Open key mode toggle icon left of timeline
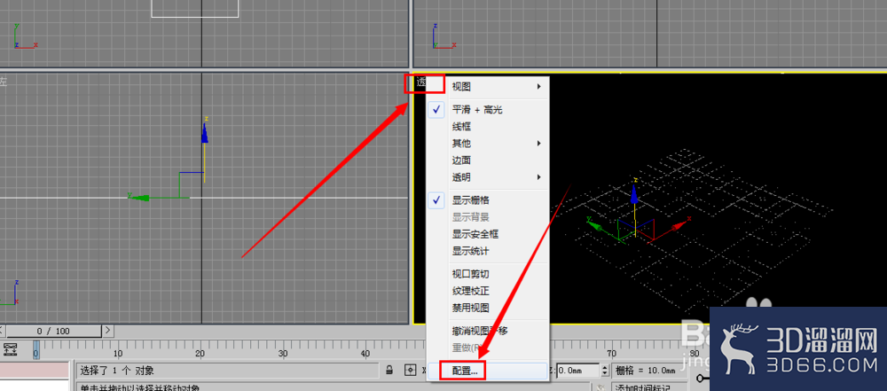 [10, 349]
